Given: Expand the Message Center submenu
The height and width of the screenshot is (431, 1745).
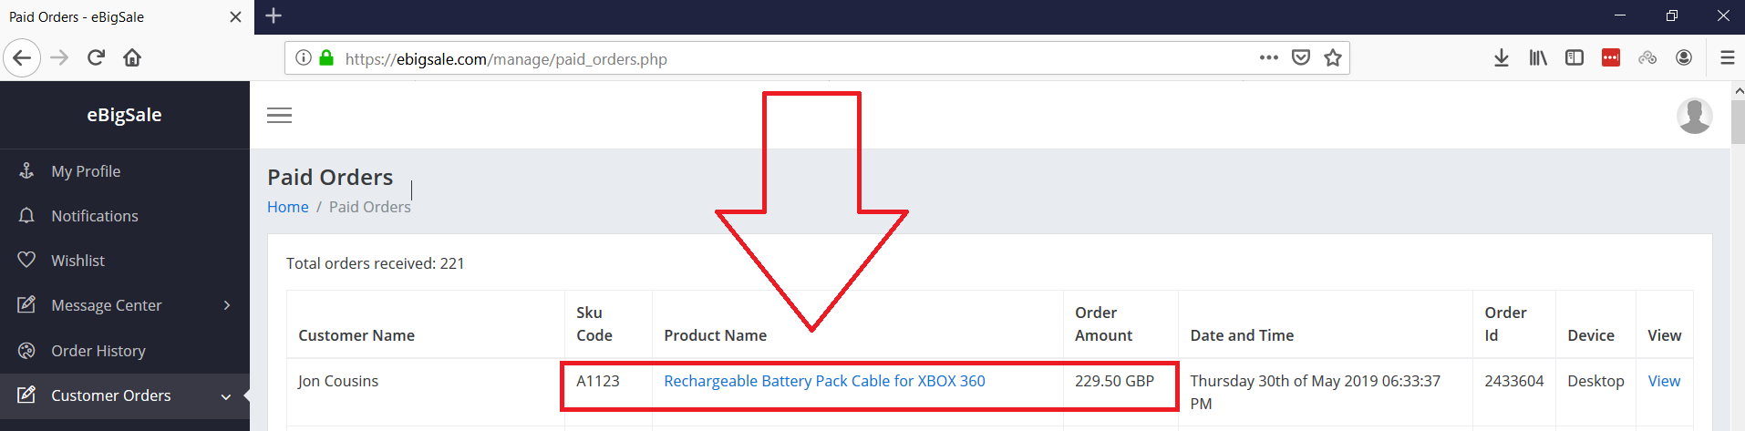Looking at the screenshot, I should (124, 305).
